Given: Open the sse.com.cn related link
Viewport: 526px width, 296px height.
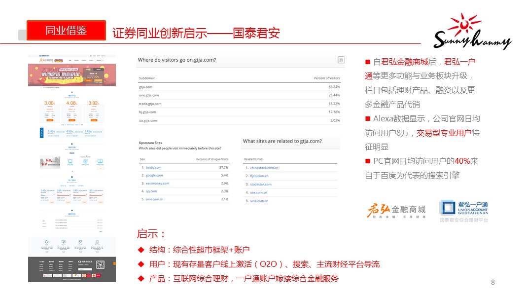Looking at the screenshot, I should (x=258, y=192).
